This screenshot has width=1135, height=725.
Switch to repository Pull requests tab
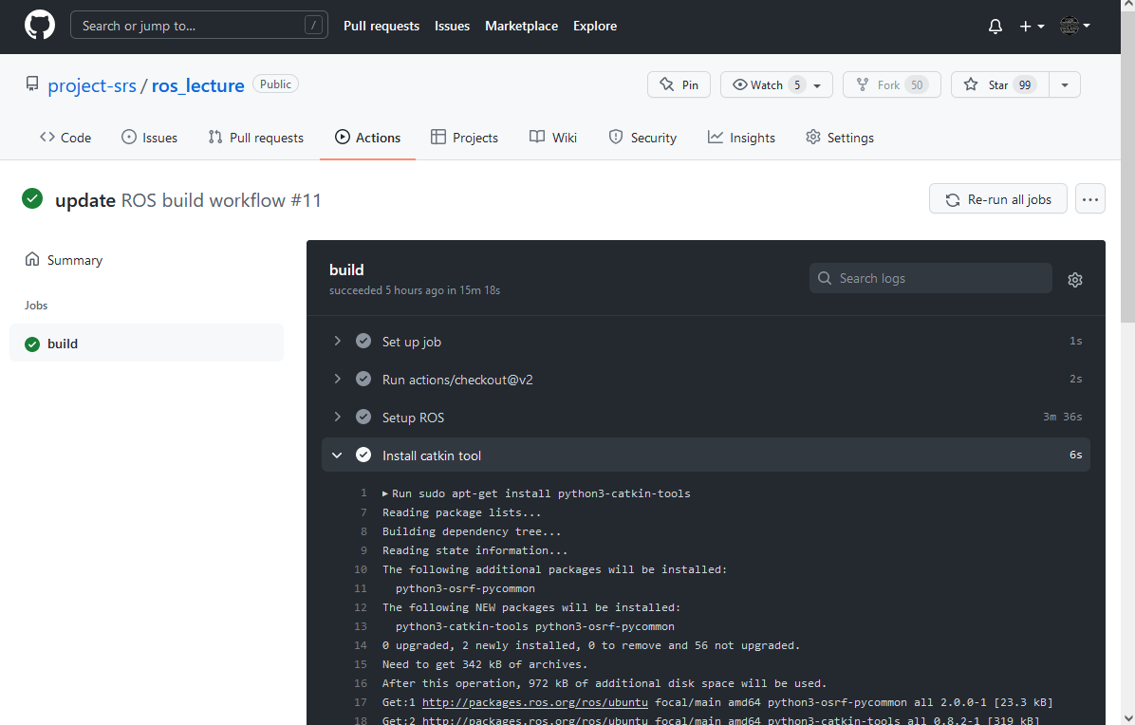point(255,138)
